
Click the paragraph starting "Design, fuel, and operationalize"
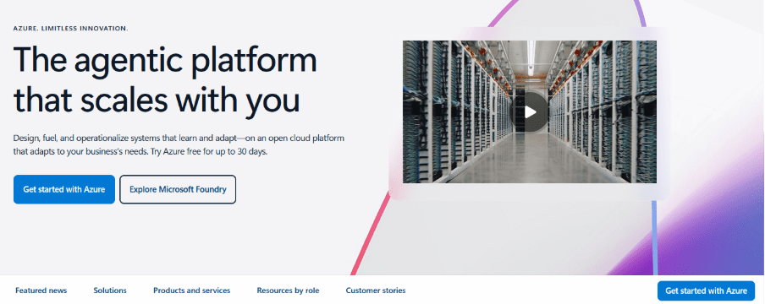[x=179, y=144]
